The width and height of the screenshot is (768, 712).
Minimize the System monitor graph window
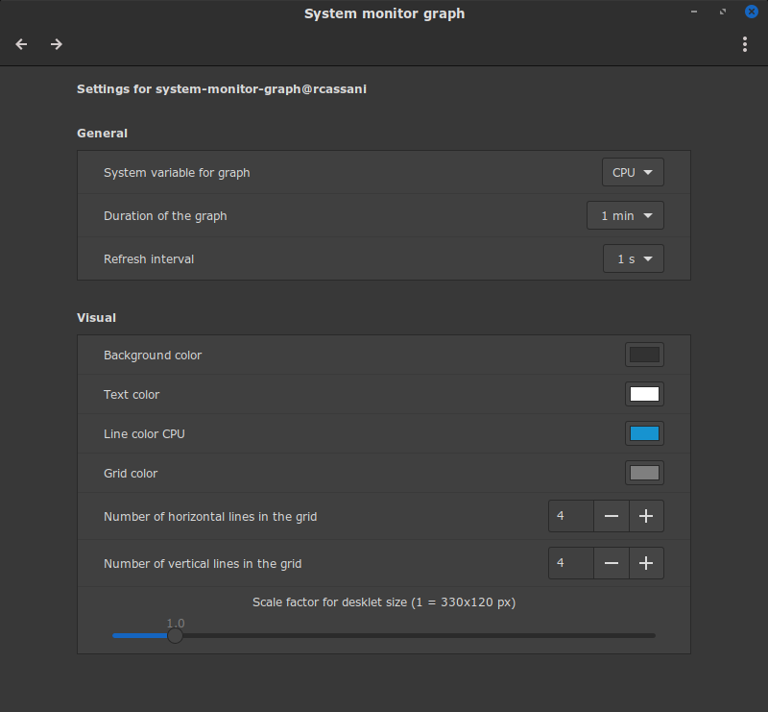693,12
